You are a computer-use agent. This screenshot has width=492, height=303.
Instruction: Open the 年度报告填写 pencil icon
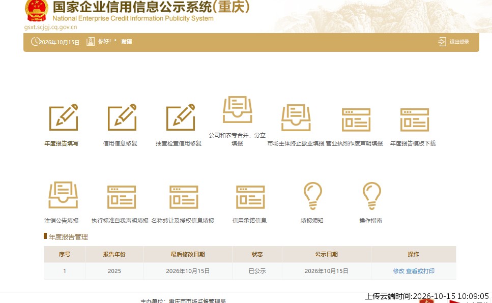click(x=64, y=117)
